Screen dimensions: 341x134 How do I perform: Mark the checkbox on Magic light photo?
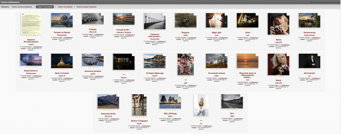[226, 14]
